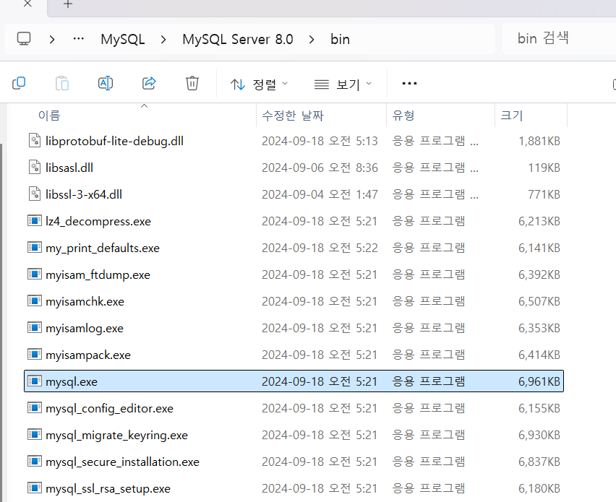Click the lz4_decompress.exe application icon
The image size is (616, 502).
[35, 220]
